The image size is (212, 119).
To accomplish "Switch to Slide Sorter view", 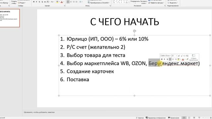I will (189, 118).
